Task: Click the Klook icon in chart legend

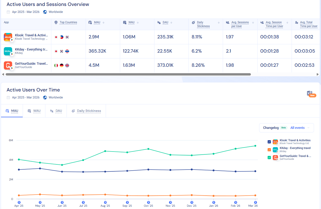Action: point(275,142)
